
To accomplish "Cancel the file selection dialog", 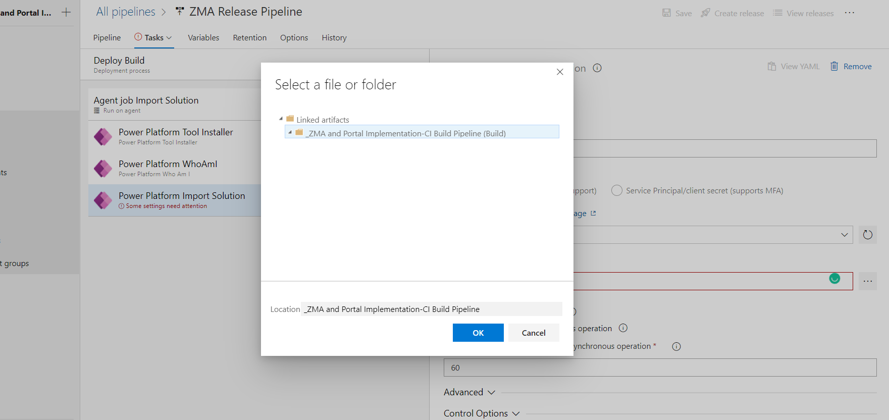I will [x=533, y=333].
